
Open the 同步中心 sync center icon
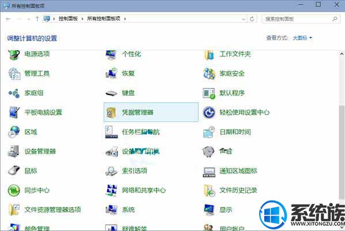click(x=14, y=190)
